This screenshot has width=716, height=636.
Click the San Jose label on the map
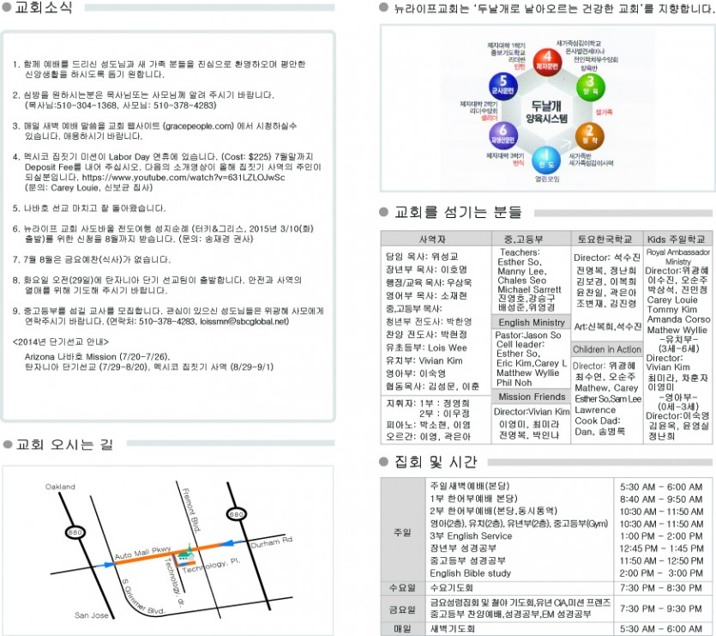[x=92, y=615]
